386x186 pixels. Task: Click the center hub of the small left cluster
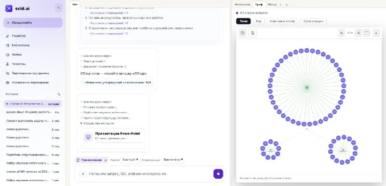[271, 149]
